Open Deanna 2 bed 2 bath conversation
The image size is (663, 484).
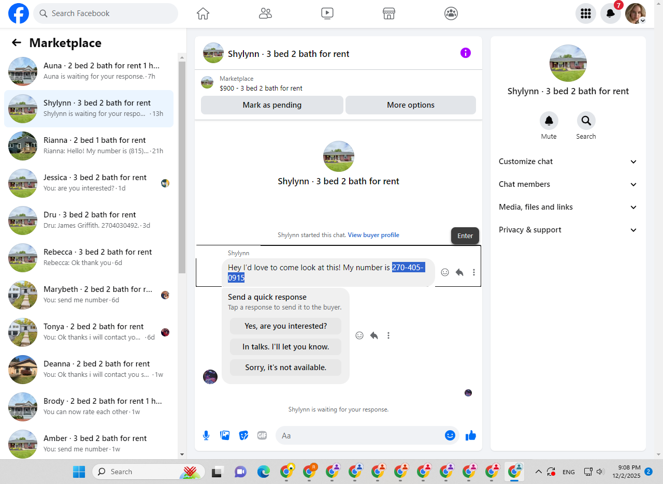[89, 370]
